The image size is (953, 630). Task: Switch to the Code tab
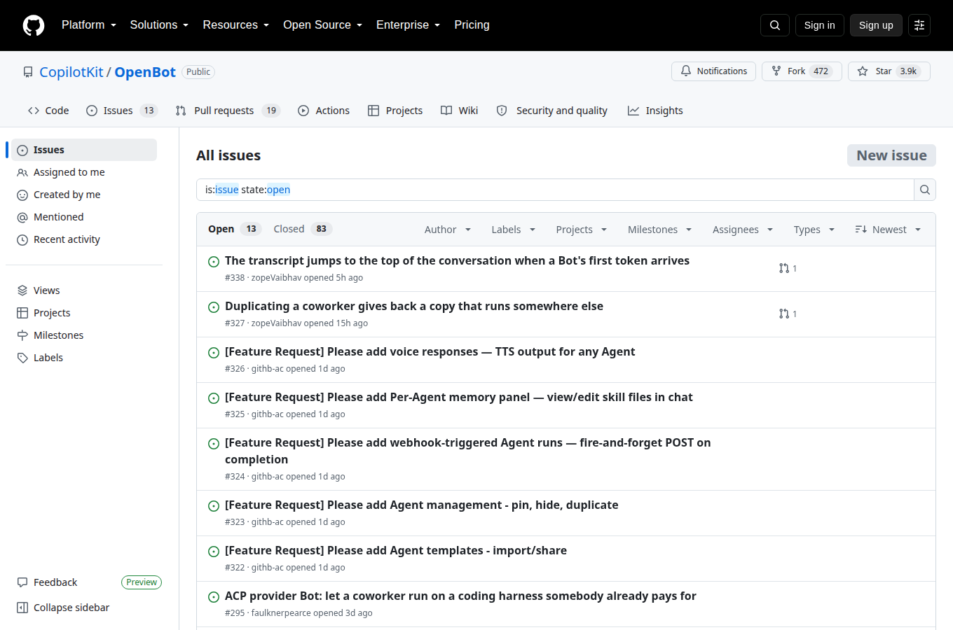48,111
